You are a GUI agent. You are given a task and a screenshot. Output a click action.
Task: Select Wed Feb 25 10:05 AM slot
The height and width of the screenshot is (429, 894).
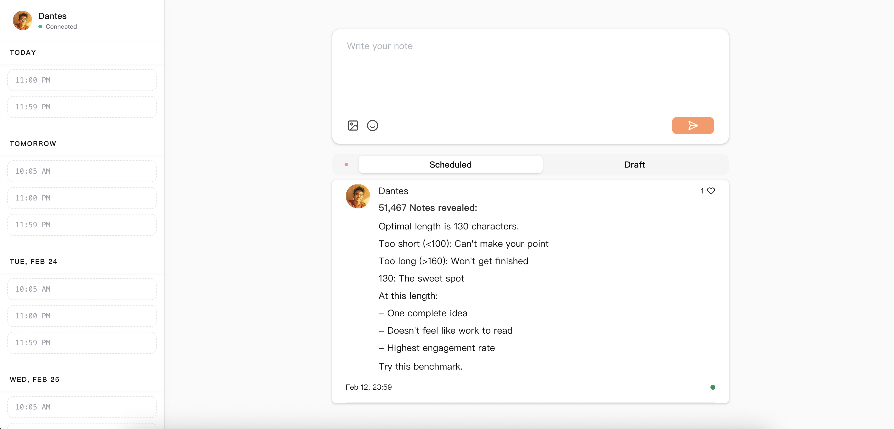point(82,407)
